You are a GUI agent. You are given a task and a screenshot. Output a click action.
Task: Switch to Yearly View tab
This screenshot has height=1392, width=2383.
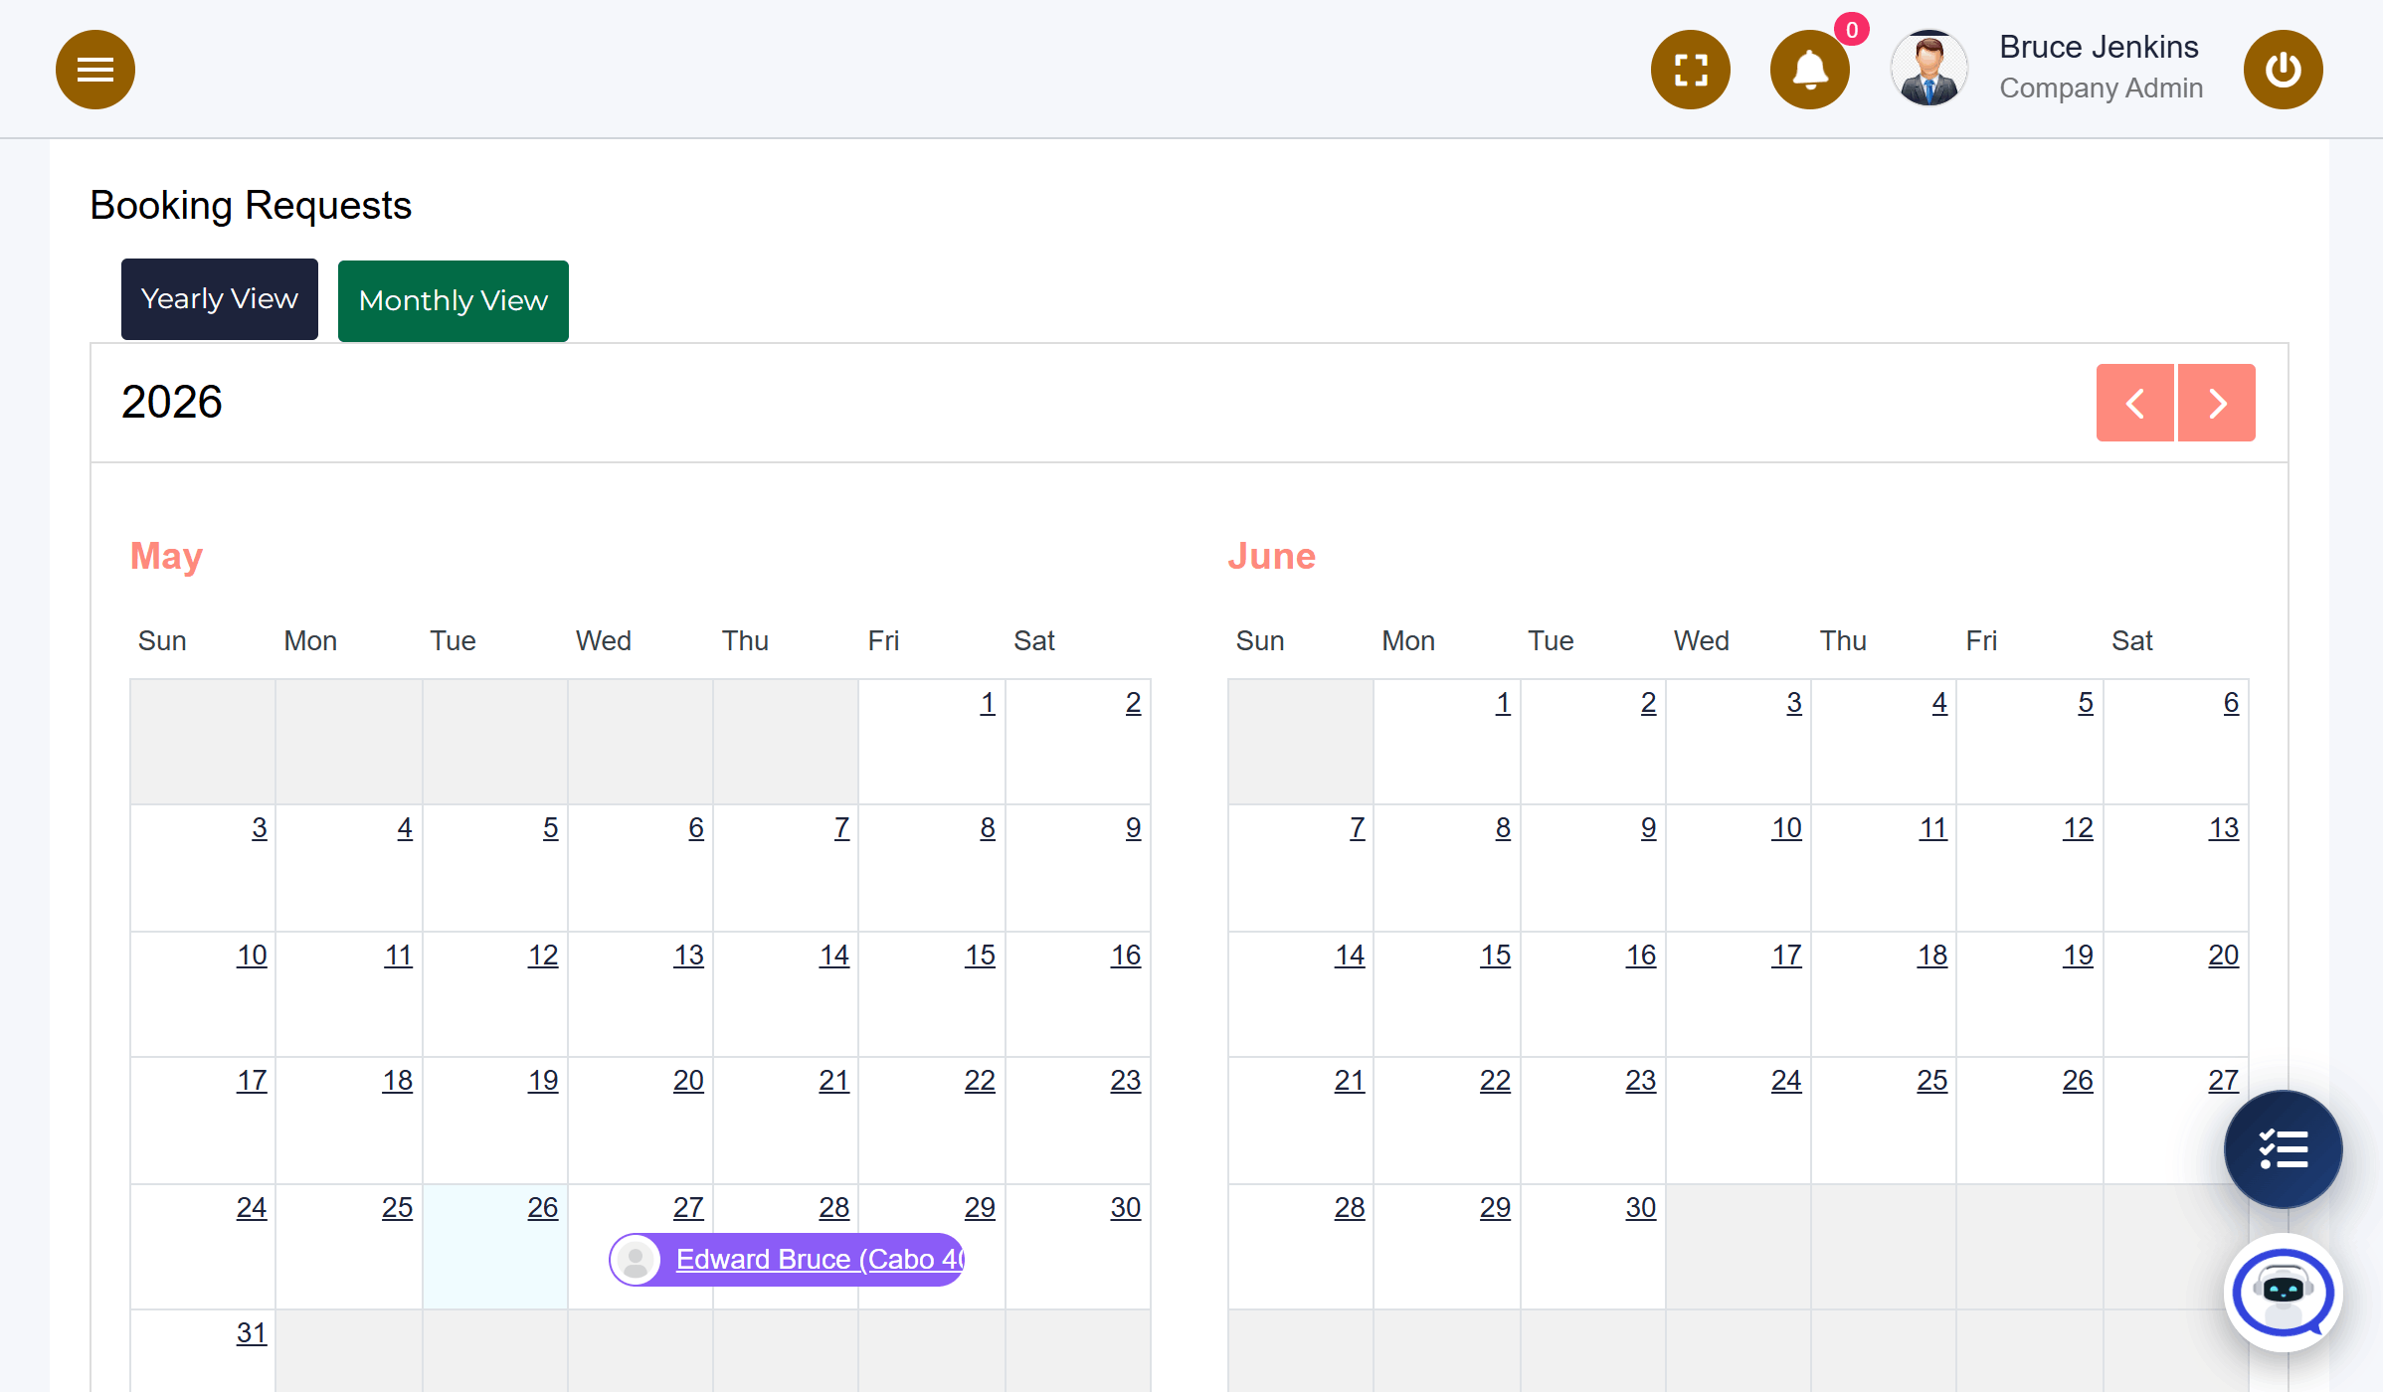(x=220, y=299)
